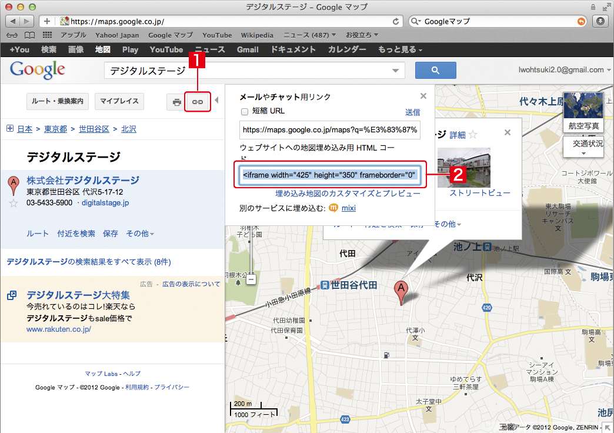Screen dimensions: 614x433
Task: Click the street view thumbnail photo
Action: 464,167
